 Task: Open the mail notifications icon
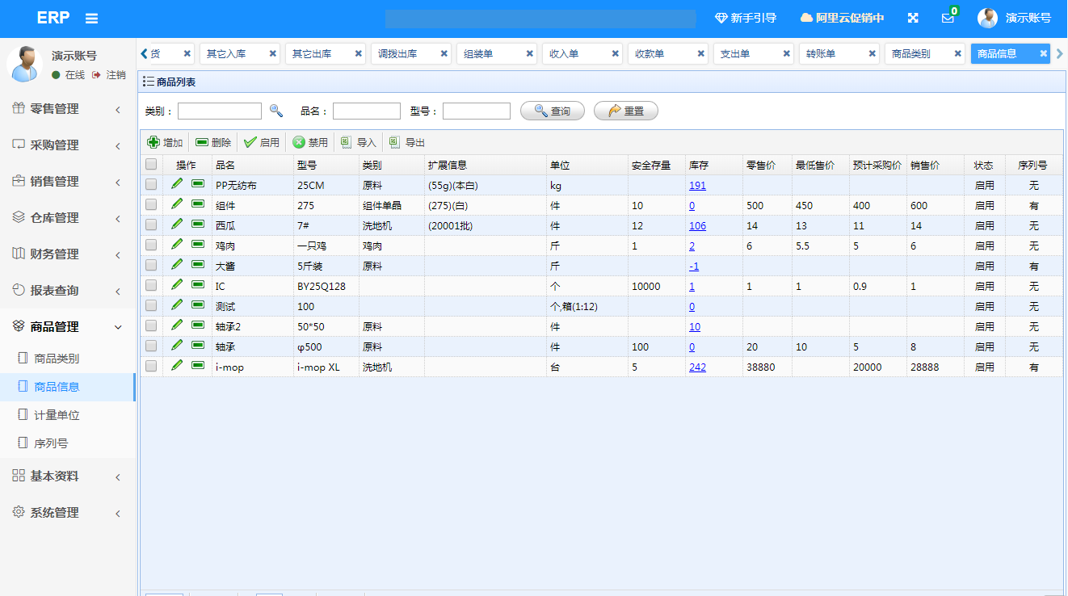(948, 18)
